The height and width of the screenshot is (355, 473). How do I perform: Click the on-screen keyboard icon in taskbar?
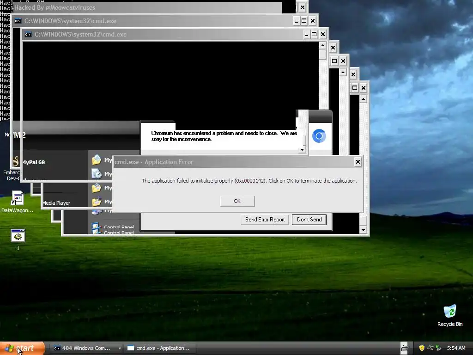coord(404,348)
